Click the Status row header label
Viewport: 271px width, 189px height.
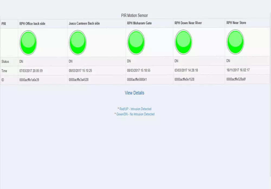[5, 61]
